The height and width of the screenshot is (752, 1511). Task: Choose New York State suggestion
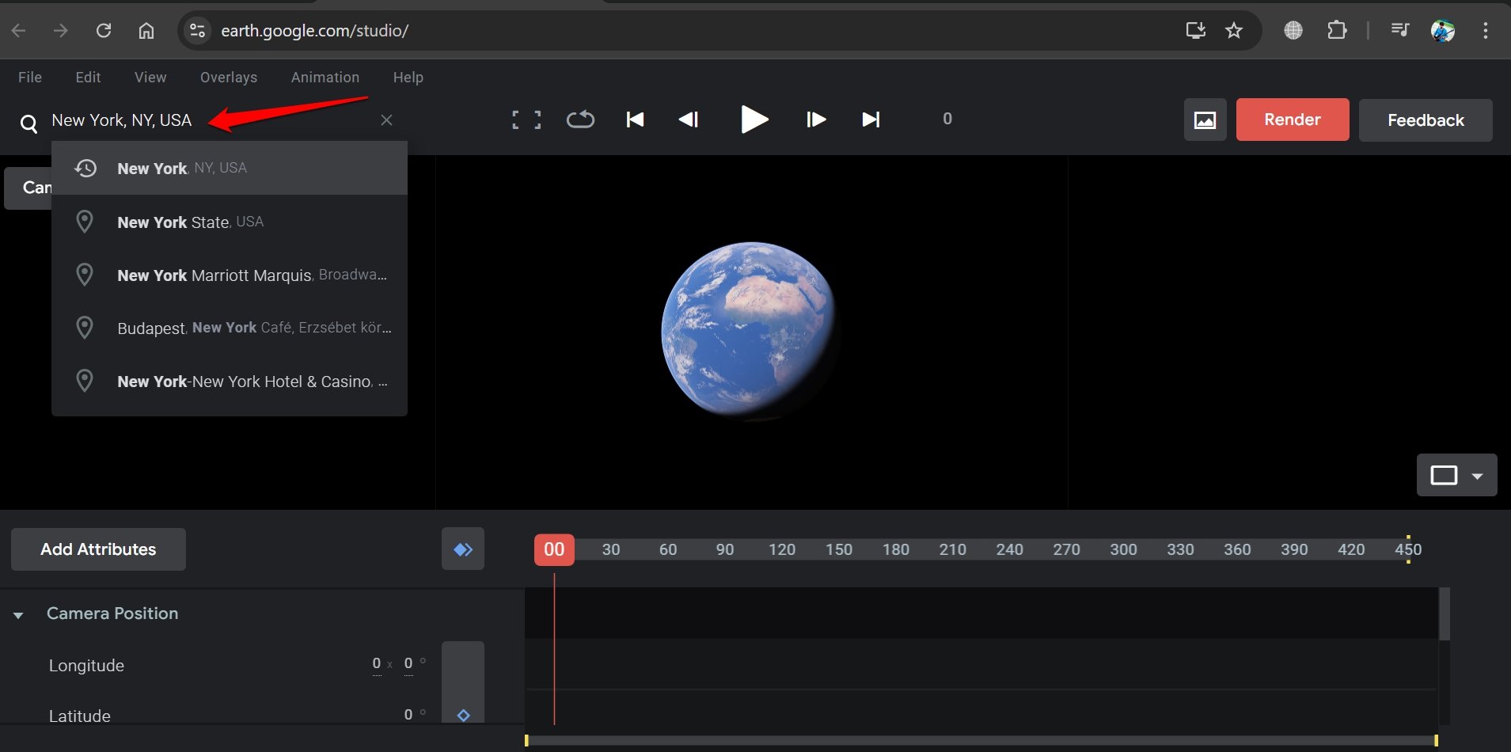coord(230,222)
